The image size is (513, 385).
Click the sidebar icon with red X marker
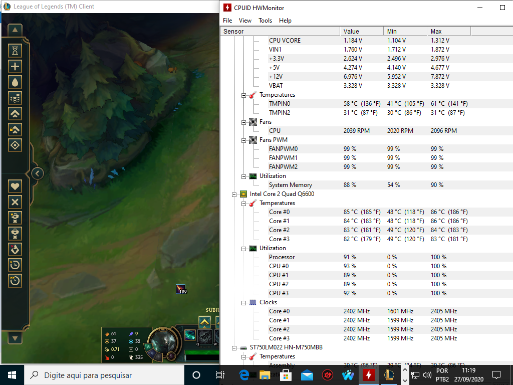[x=15, y=249]
